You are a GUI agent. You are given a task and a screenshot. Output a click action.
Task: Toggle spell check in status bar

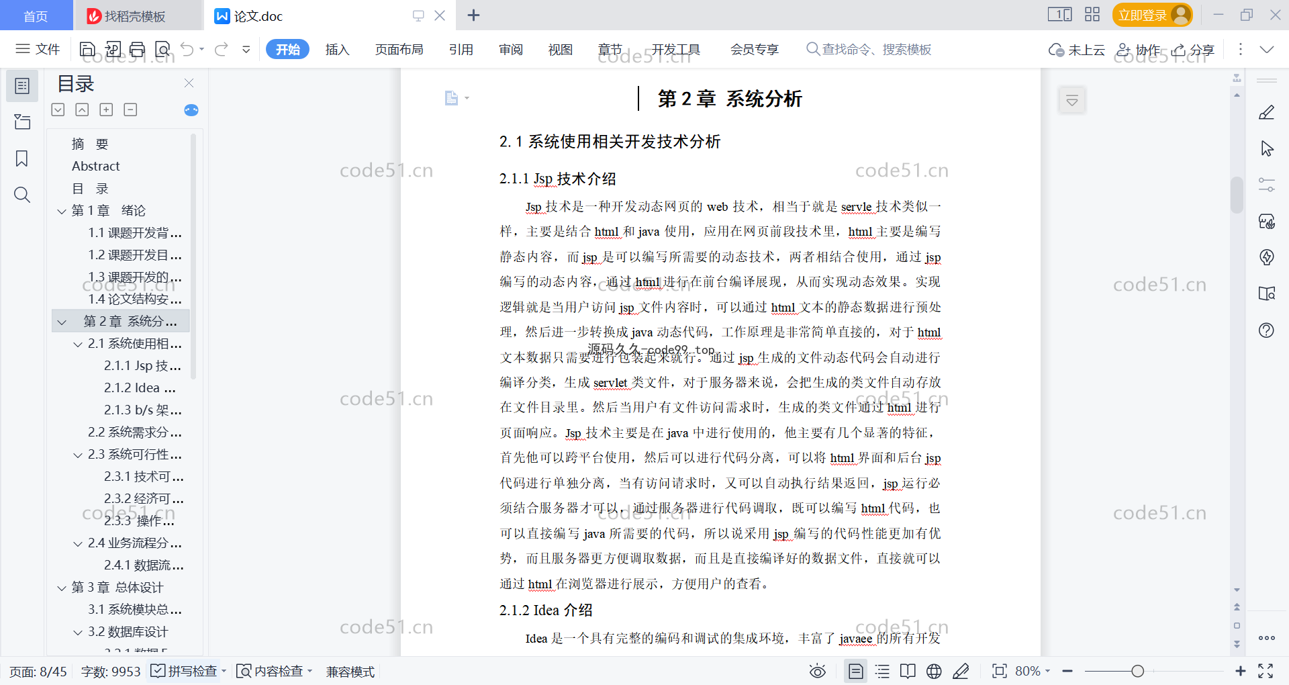coord(184,671)
